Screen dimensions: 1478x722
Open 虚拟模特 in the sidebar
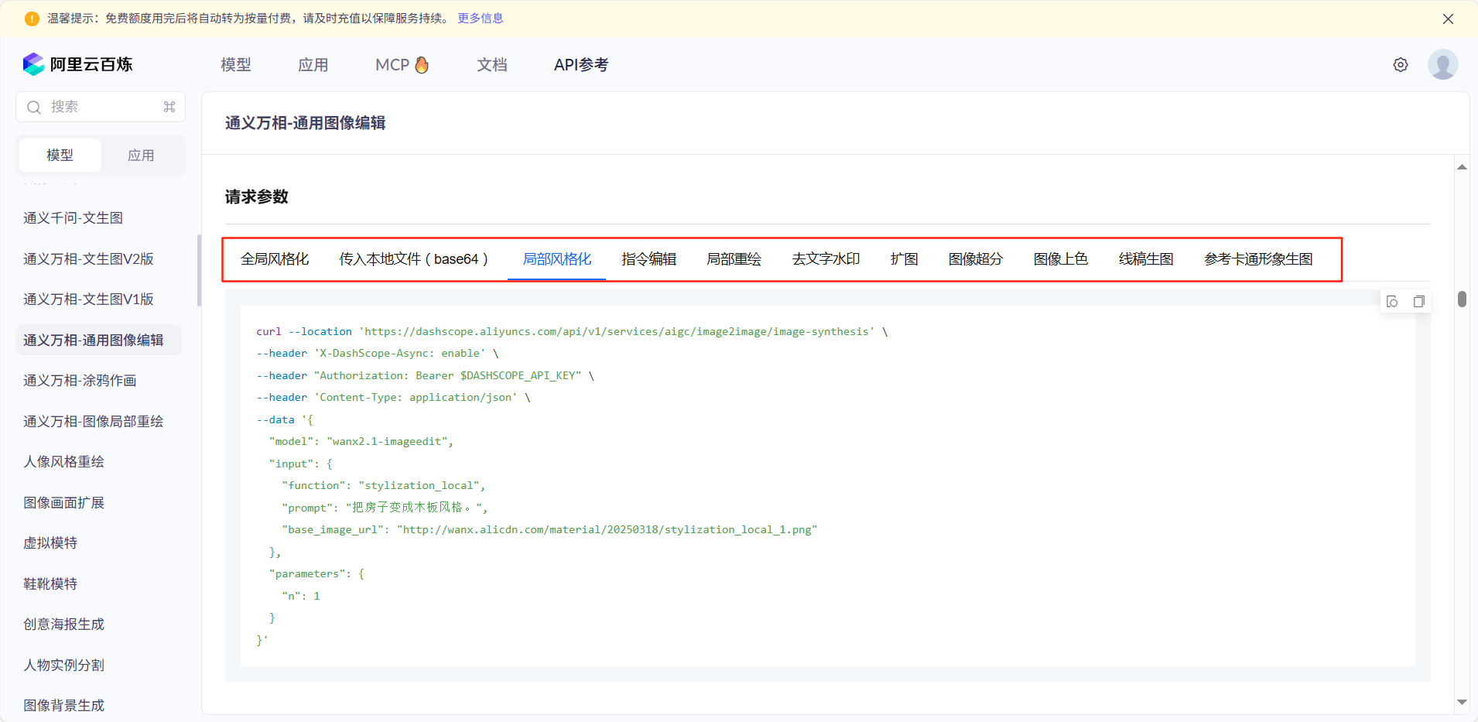click(x=50, y=543)
